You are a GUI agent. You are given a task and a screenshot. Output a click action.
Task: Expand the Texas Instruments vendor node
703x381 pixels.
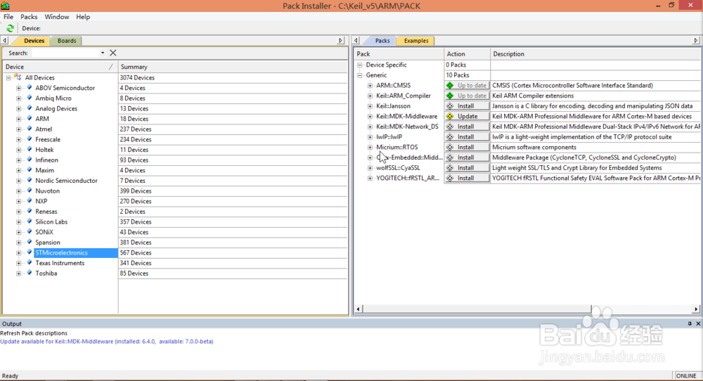pos(19,263)
